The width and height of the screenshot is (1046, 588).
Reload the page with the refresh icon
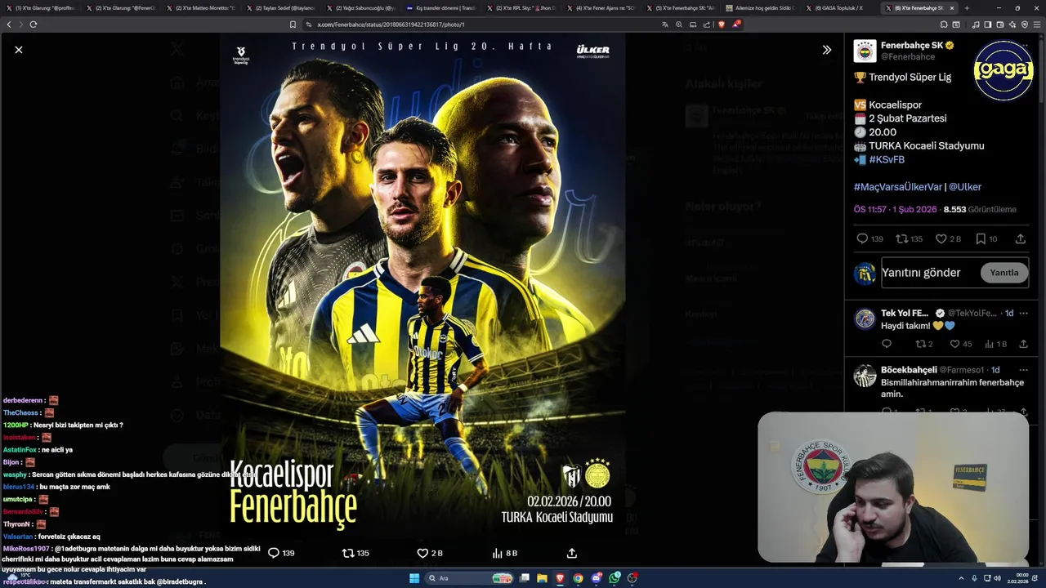pos(33,24)
